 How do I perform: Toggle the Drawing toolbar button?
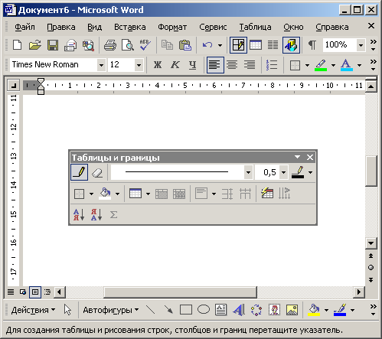click(291, 45)
